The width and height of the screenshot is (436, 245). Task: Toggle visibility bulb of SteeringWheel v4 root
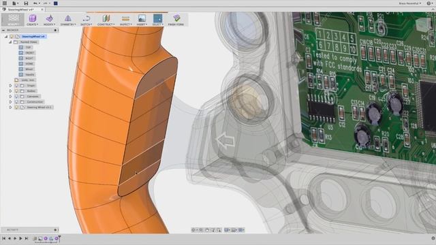tap(12, 36)
